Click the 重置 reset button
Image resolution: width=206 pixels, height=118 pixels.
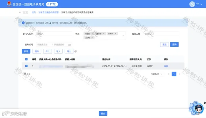pos(165,45)
